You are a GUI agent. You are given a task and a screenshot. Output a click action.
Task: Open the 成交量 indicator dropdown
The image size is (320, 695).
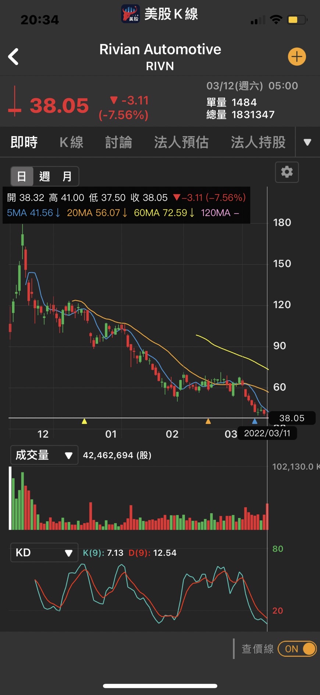click(x=44, y=455)
